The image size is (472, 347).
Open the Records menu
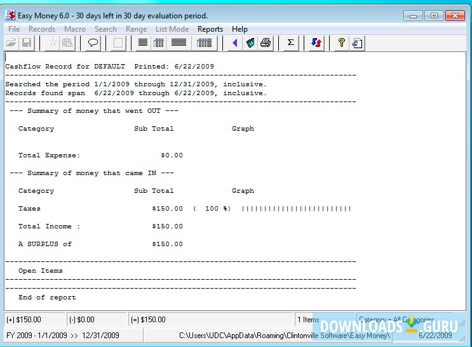(42, 29)
